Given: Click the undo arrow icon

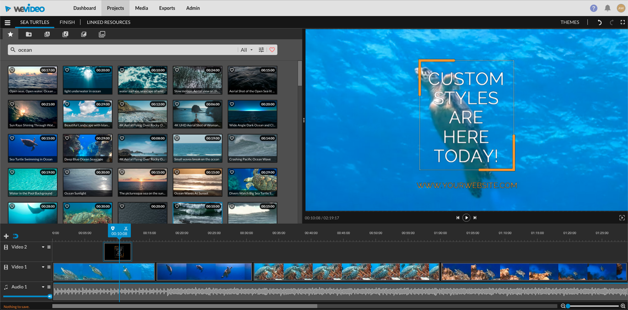Looking at the screenshot, I should (599, 22).
